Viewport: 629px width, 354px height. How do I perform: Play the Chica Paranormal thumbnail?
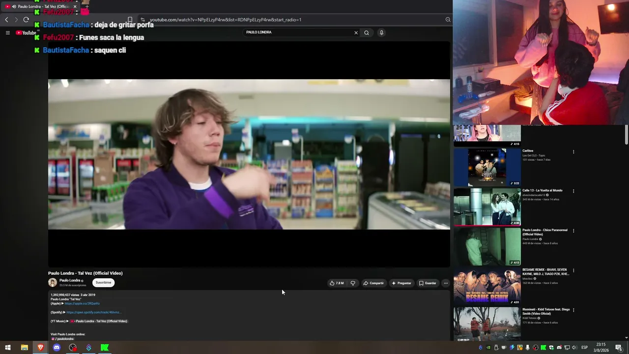[x=487, y=246]
